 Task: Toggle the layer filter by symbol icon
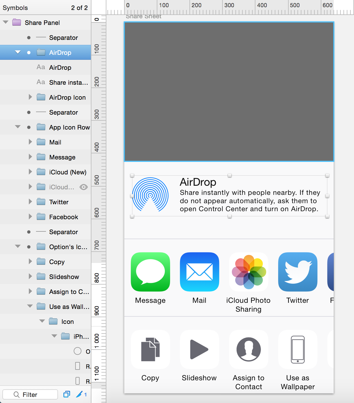click(x=67, y=394)
